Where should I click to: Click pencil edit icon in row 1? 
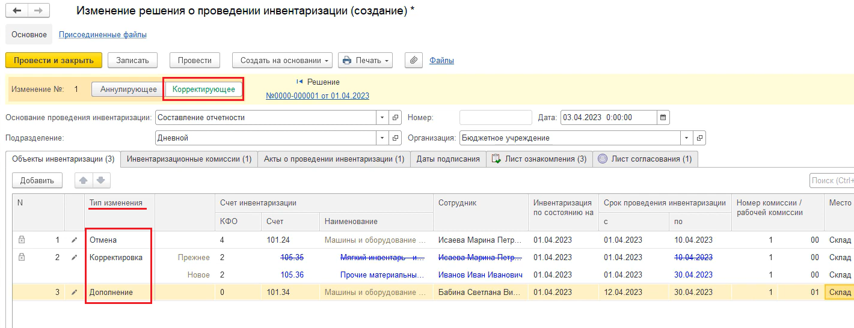[75, 240]
